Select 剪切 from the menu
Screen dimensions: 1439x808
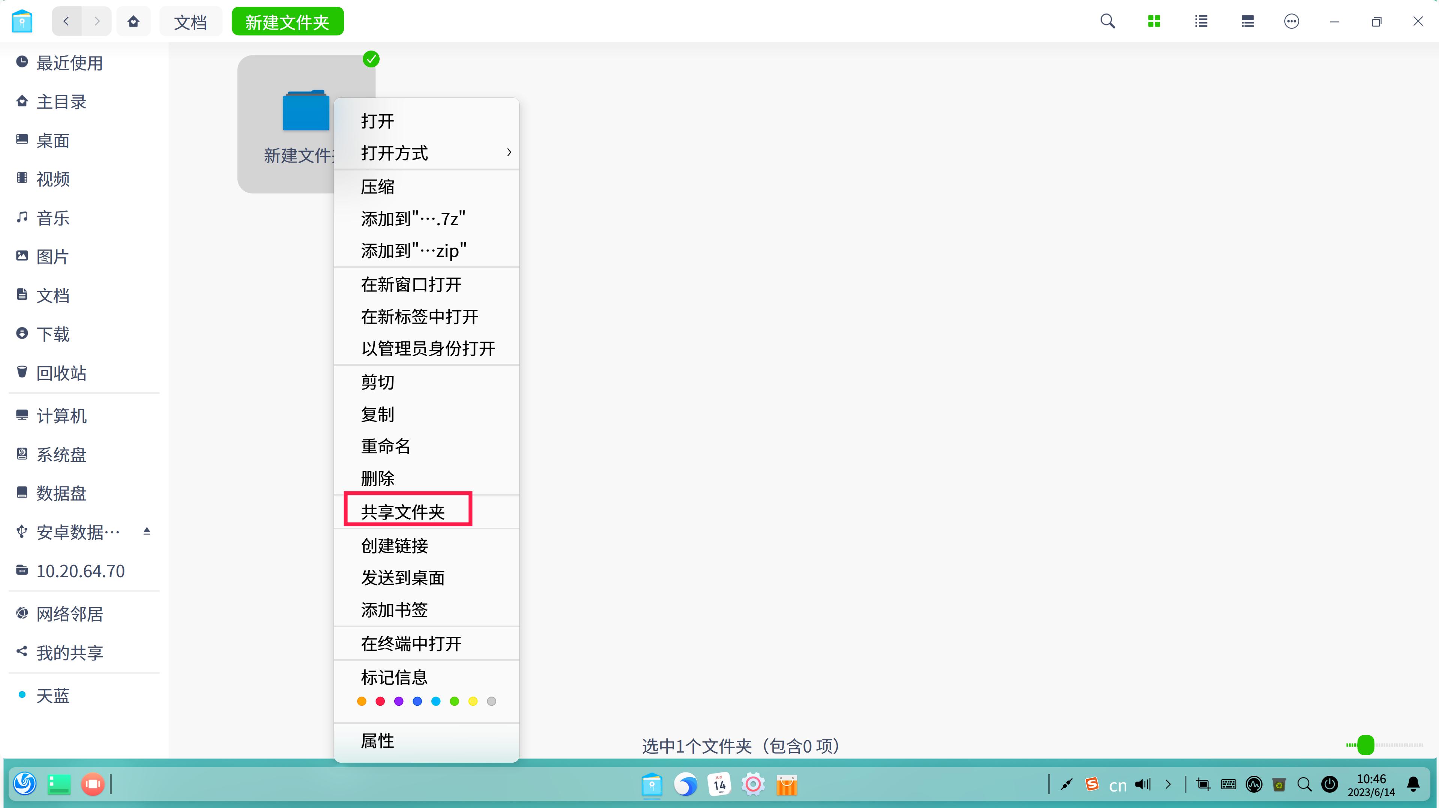coord(426,382)
